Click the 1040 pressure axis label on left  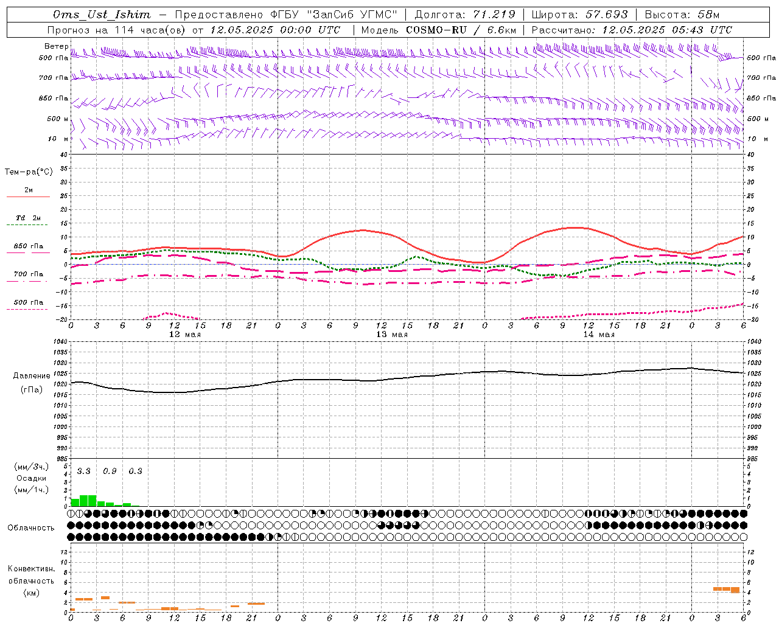click(59, 341)
